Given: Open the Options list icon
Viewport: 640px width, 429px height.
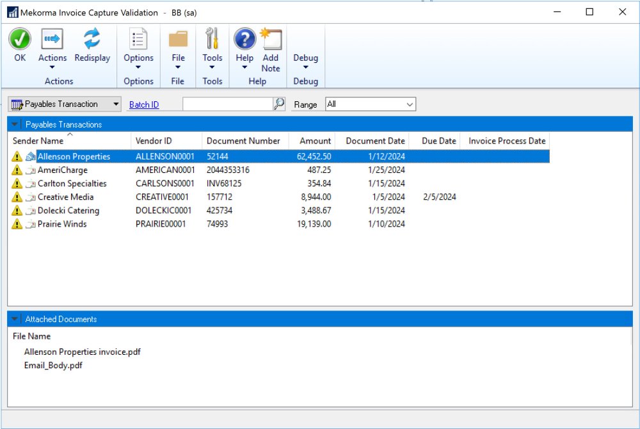Looking at the screenshot, I should 138,40.
